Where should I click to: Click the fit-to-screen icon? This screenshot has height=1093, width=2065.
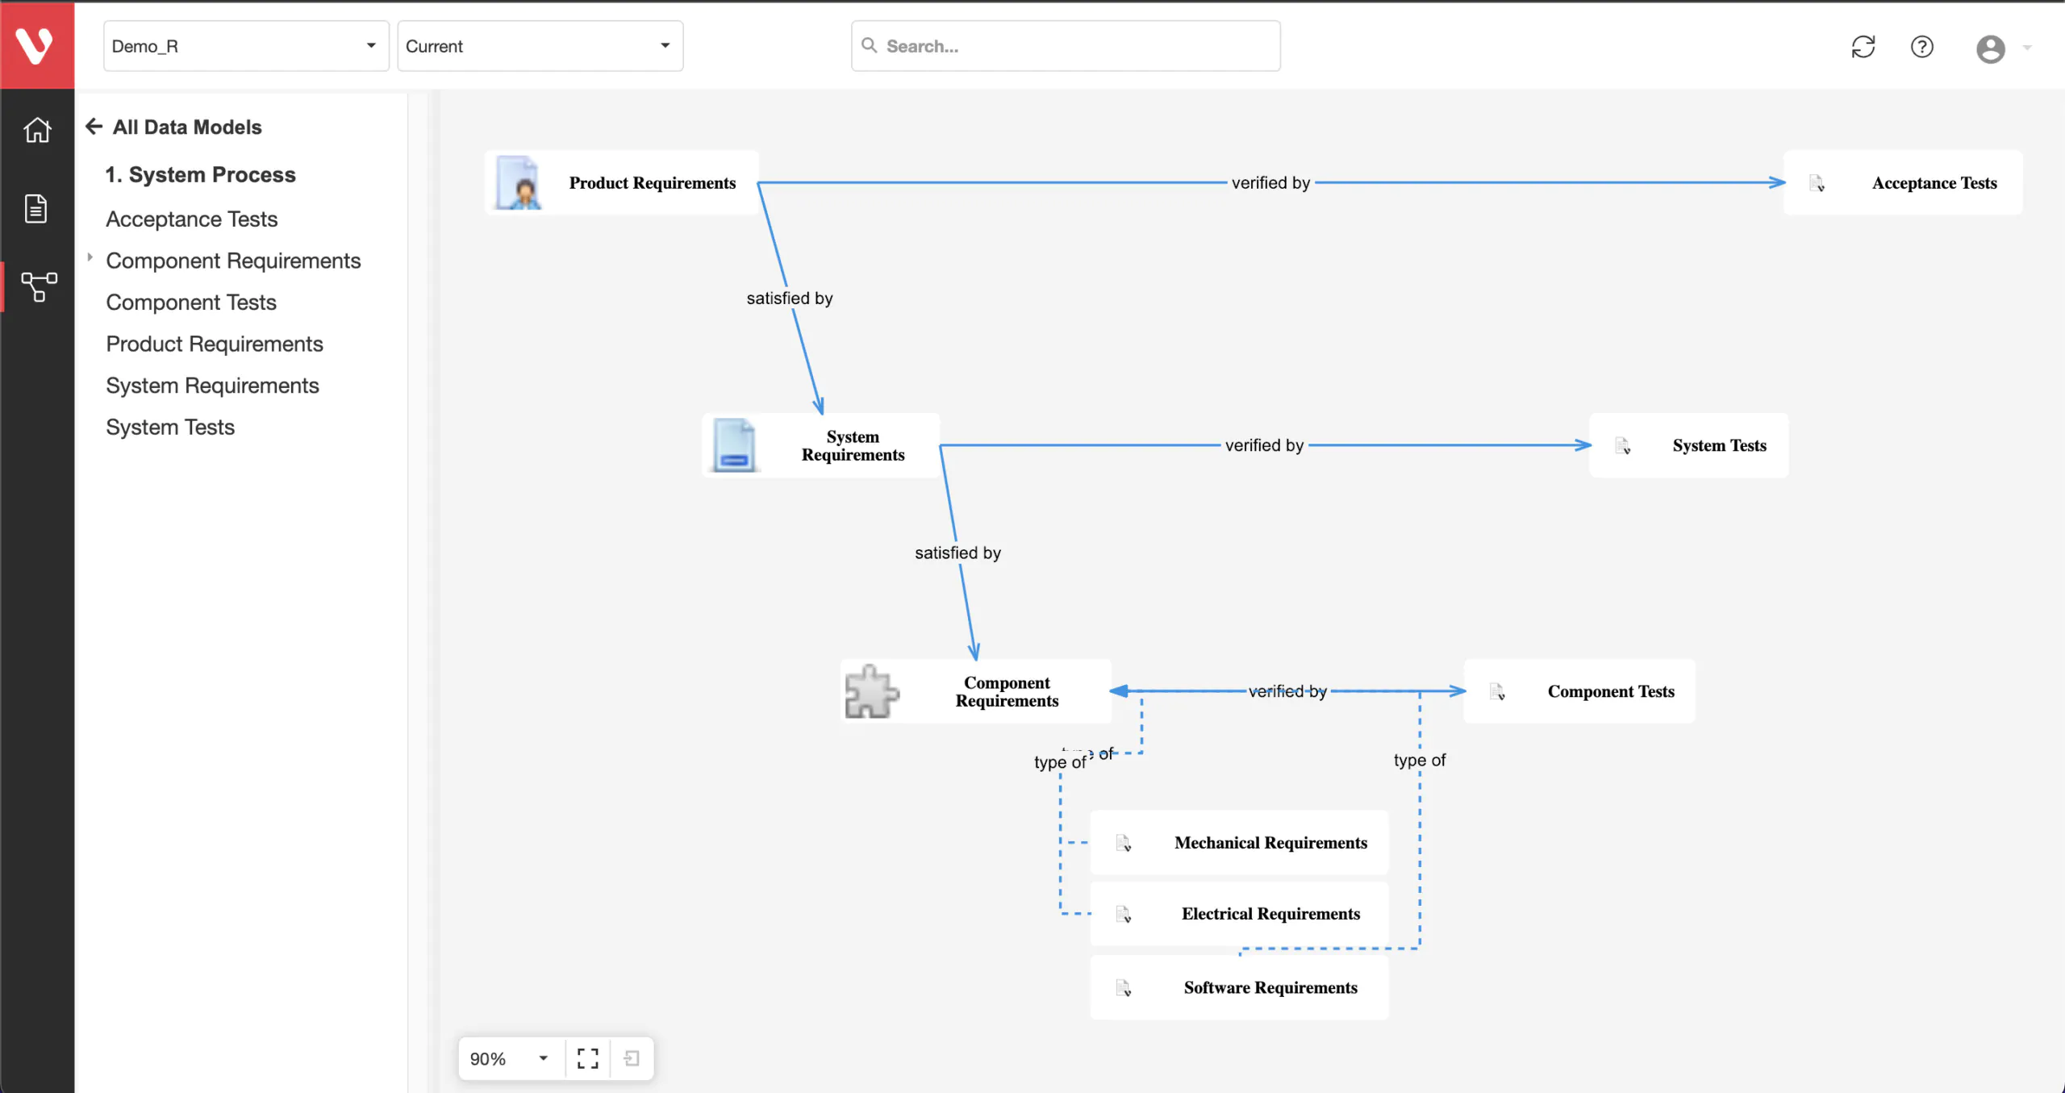click(x=588, y=1058)
